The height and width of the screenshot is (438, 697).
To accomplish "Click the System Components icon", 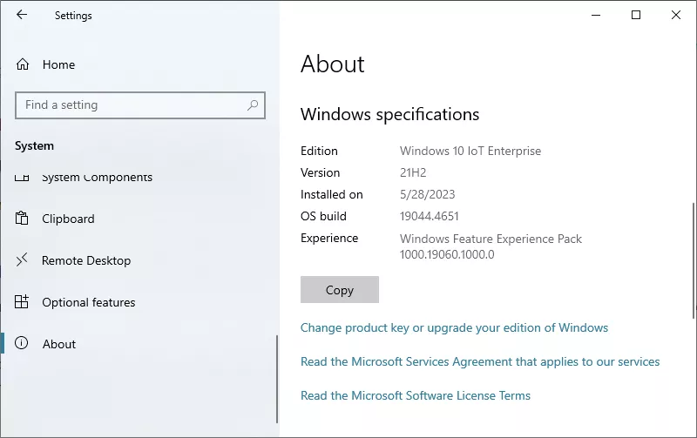I will tap(22, 178).
